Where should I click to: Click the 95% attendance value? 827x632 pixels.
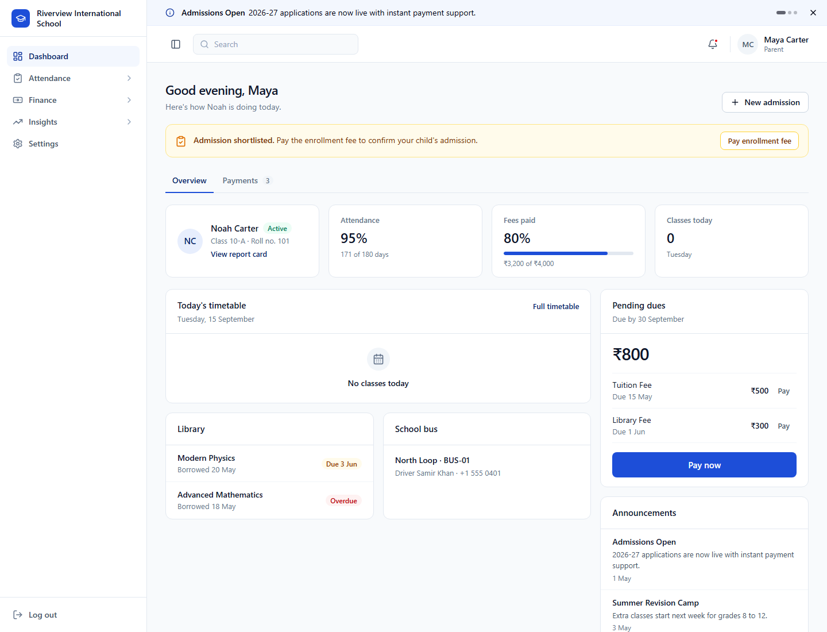click(x=354, y=238)
